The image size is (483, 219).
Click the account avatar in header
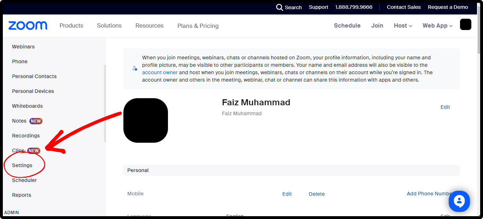[465, 24]
